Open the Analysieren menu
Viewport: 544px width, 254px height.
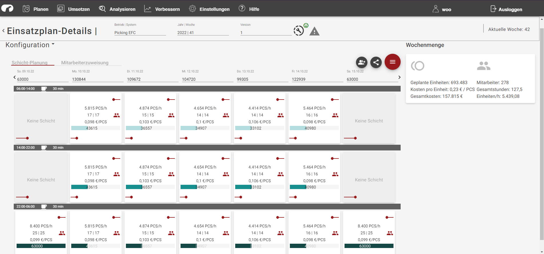click(x=117, y=9)
